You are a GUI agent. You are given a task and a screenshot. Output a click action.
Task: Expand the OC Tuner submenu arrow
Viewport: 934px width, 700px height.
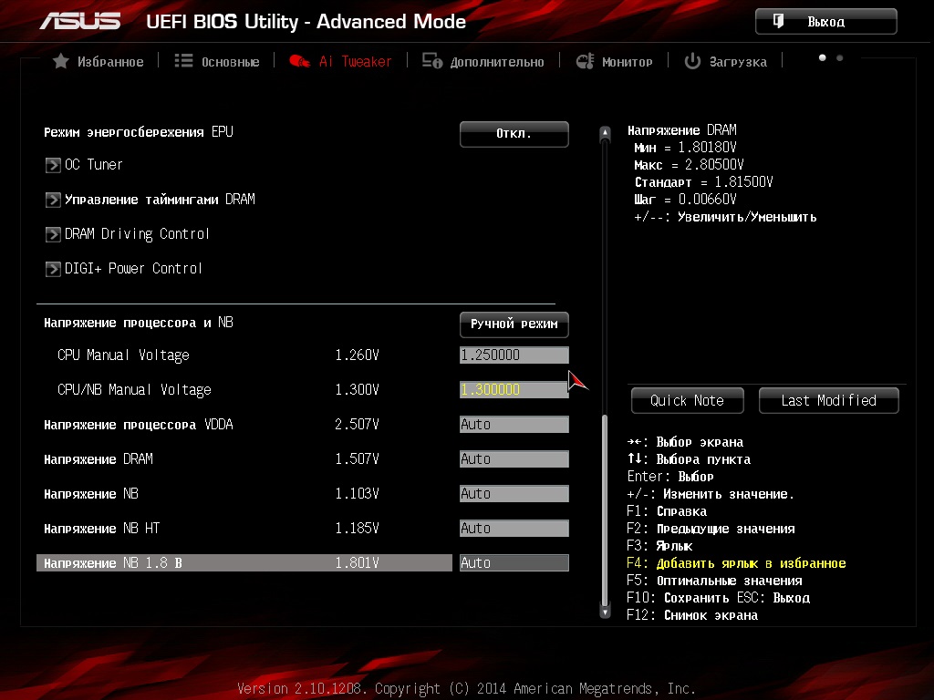(53, 165)
